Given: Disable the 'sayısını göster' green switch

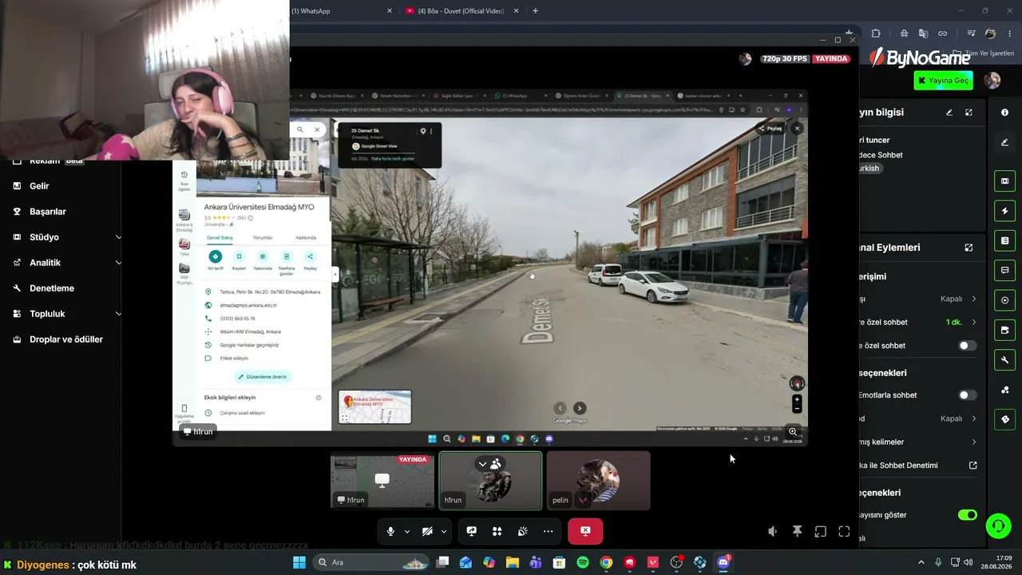Looking at the screenshot, I should (967, 515).
